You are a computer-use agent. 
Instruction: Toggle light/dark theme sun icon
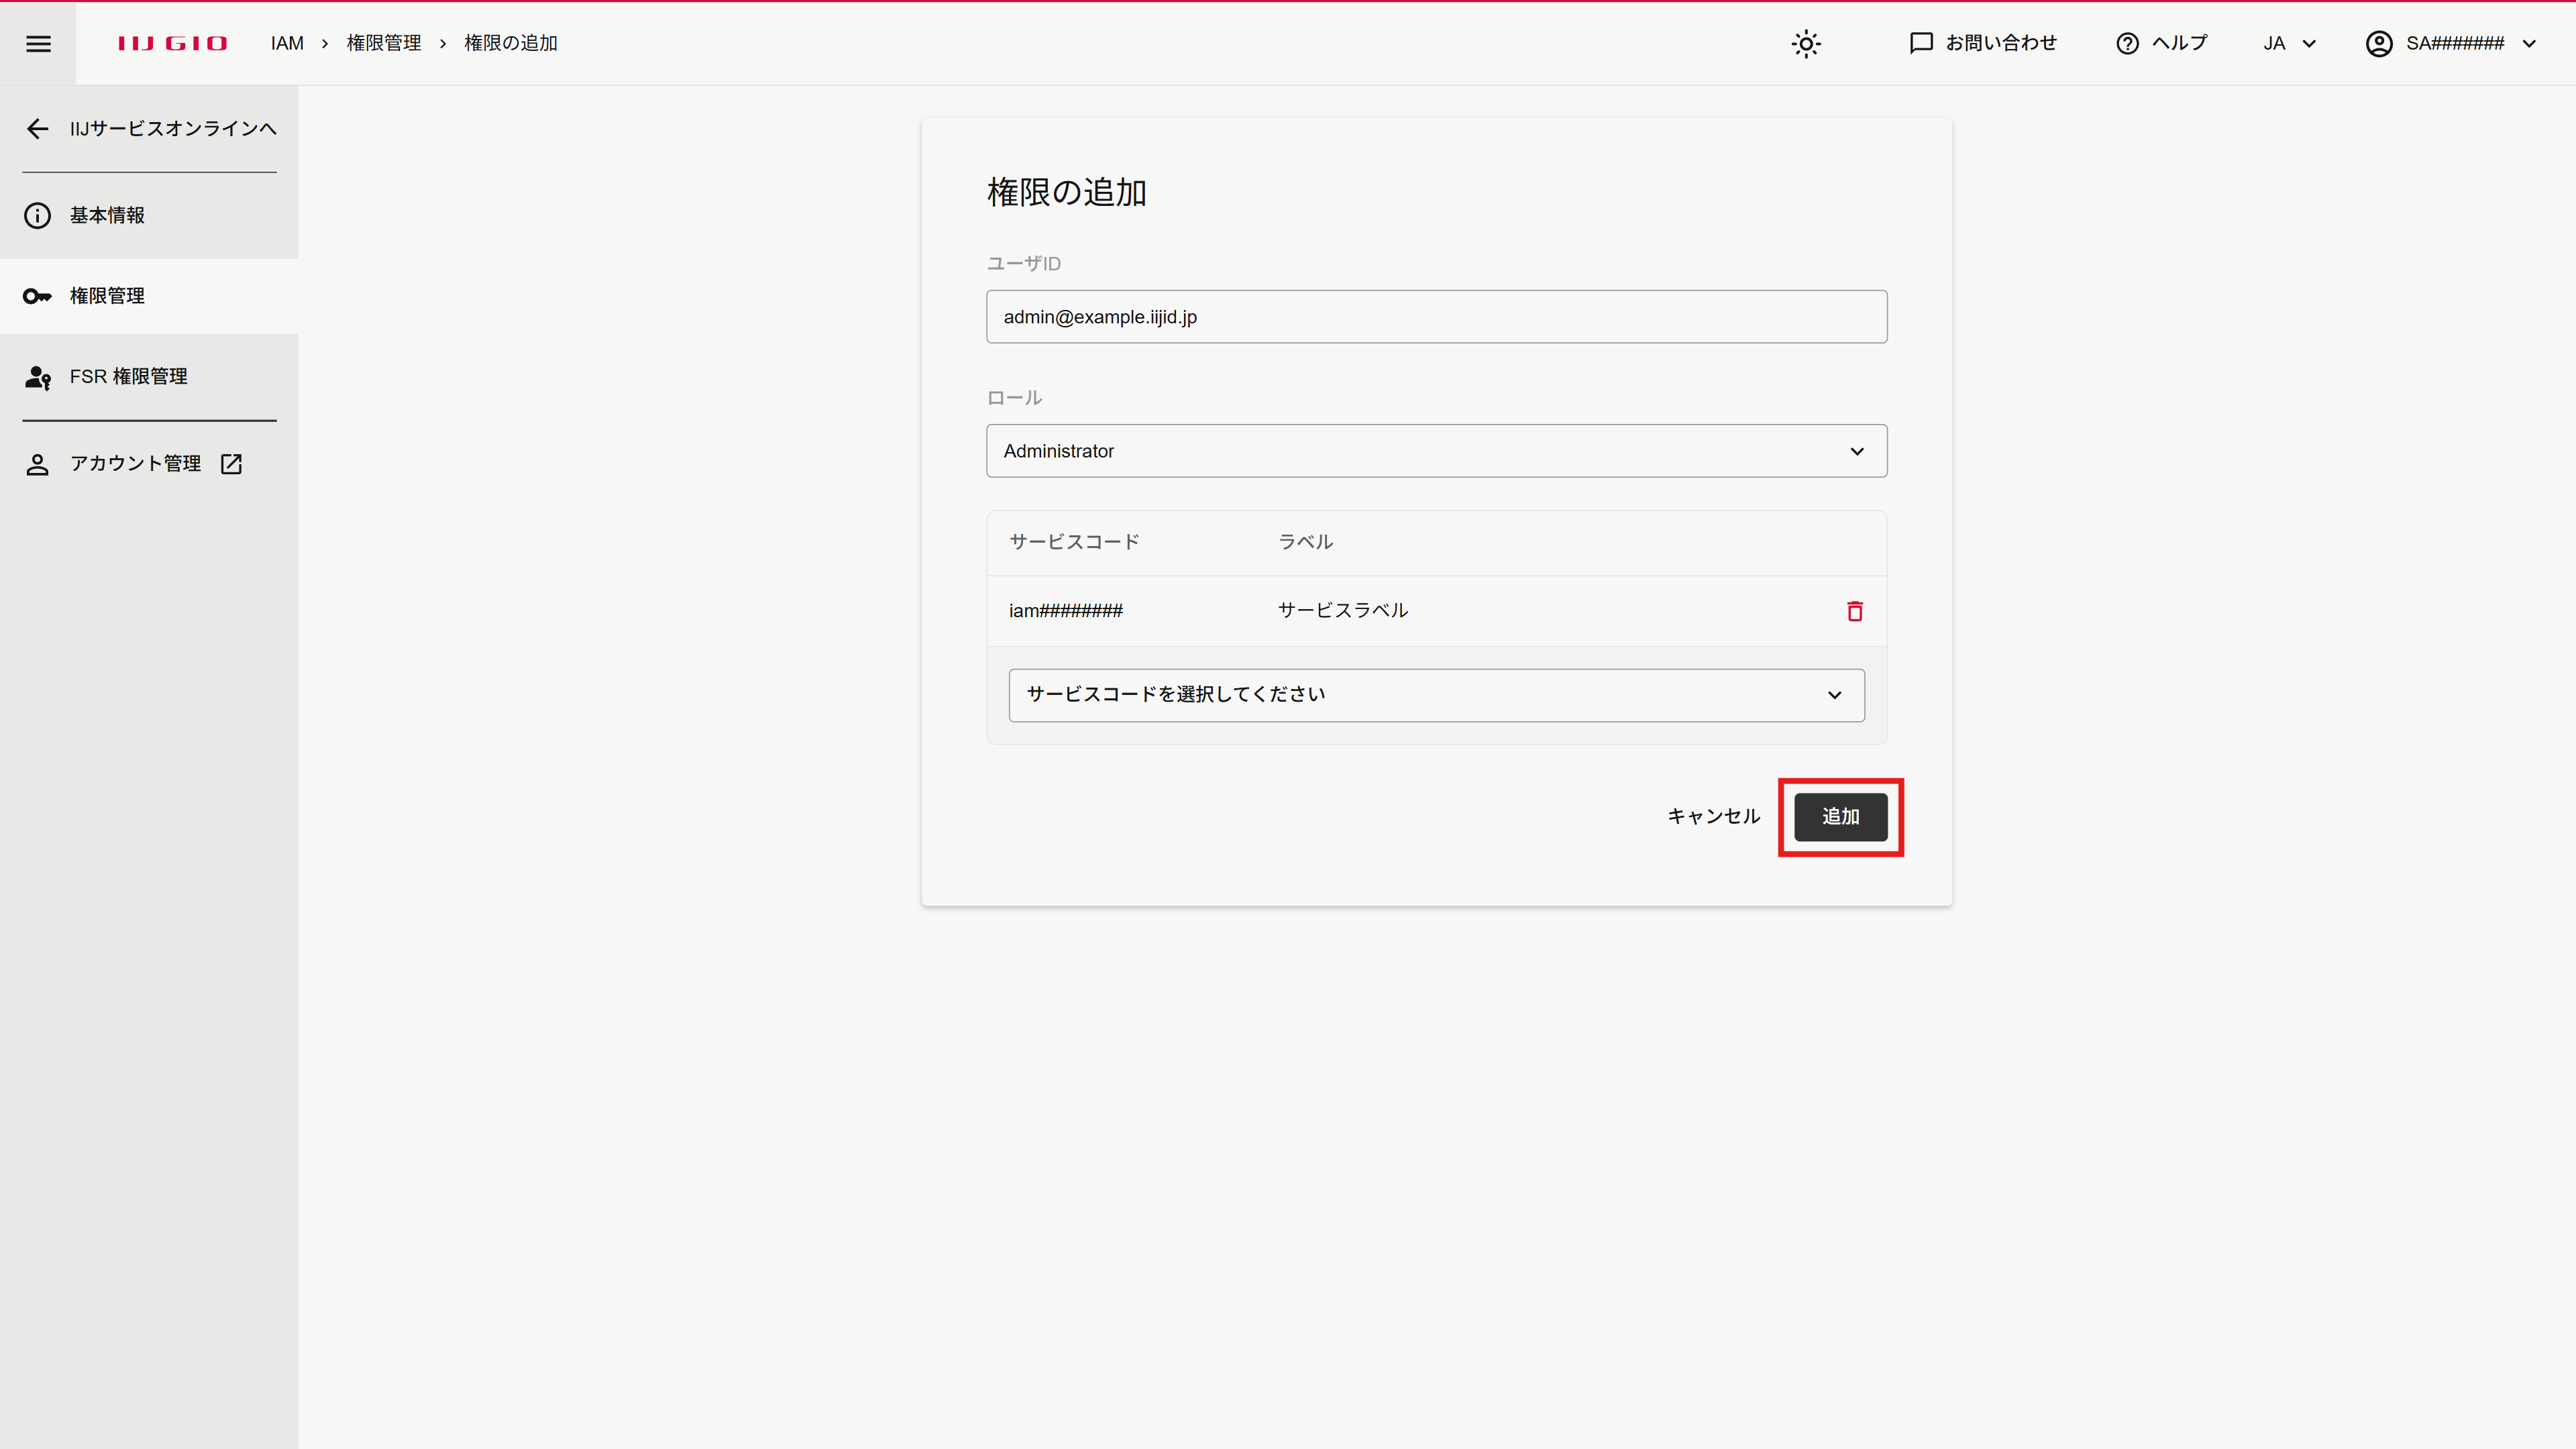[x=1806, y=43]
